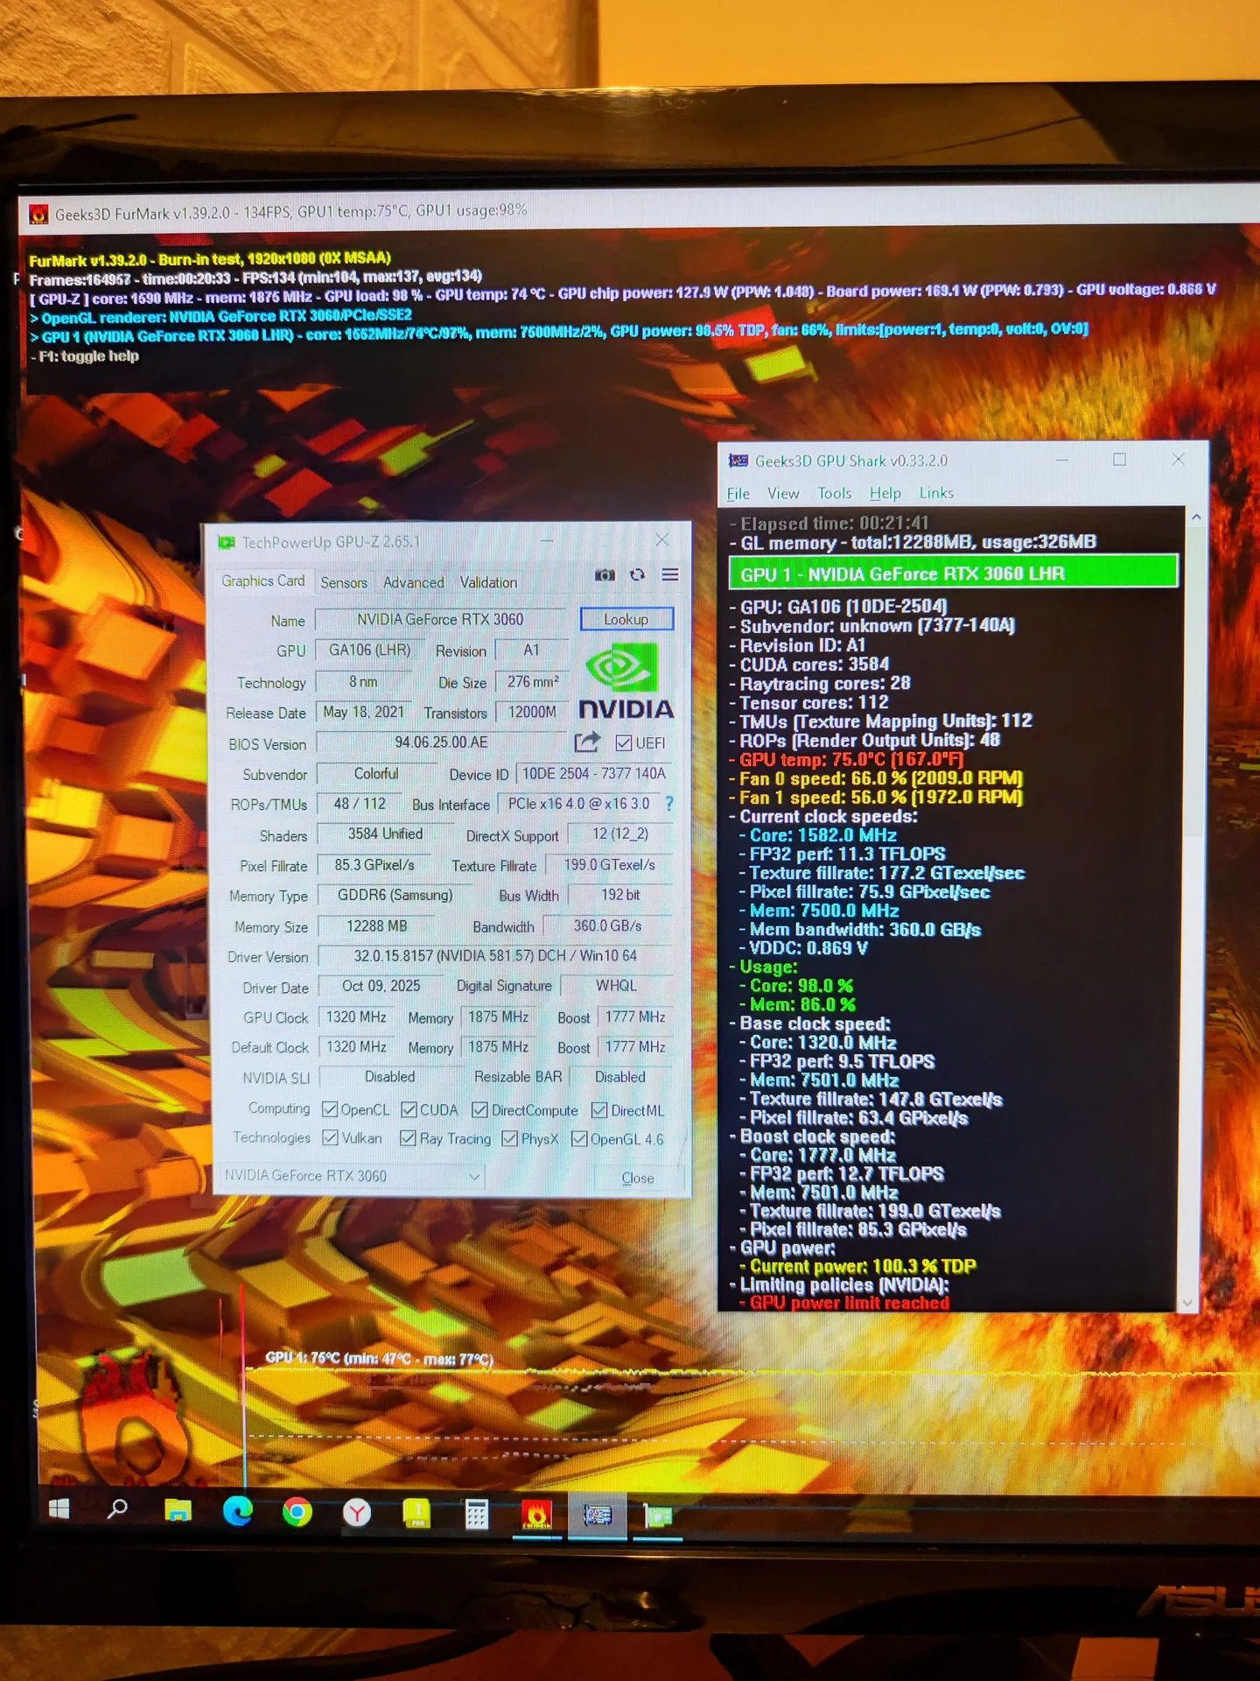The height and width of the screenshot is (1681, 1260).
Task: Click GPU Shark title bar icon
Action: [739, 461]
